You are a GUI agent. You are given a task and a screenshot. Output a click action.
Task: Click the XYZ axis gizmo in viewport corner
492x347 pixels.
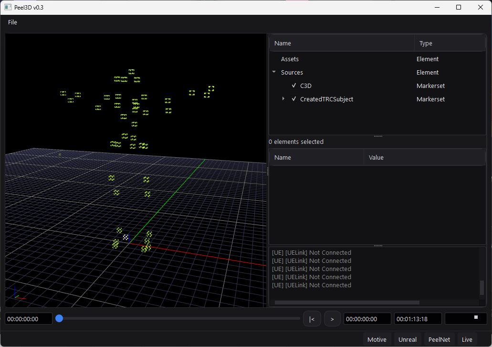point(17,293)
